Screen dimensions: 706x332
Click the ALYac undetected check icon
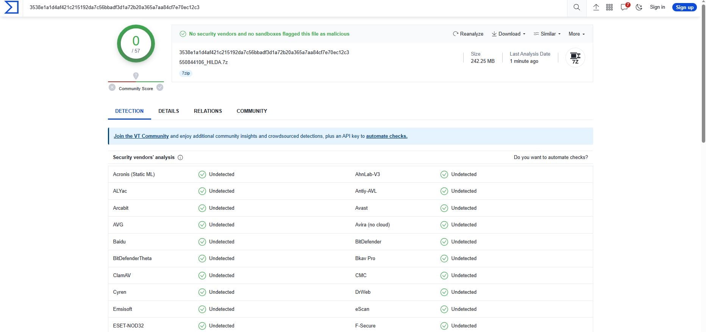[202, 191]
